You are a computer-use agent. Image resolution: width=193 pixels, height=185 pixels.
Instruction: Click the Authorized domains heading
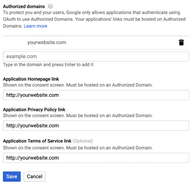tap(24, 6)
